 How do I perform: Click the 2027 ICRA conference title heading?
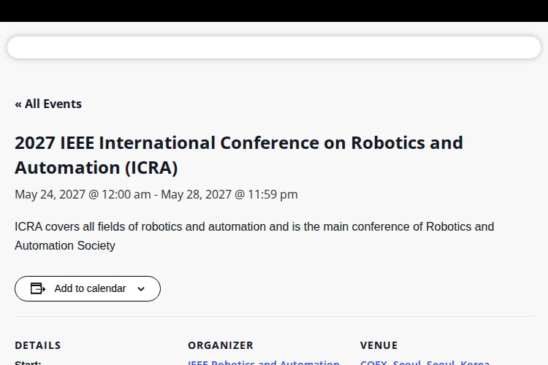239,155
